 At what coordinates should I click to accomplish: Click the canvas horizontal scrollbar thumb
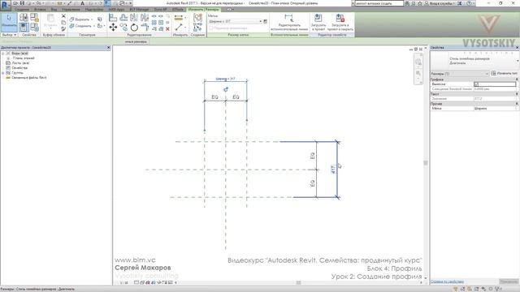pyautogui.click(x=298, y=282)
